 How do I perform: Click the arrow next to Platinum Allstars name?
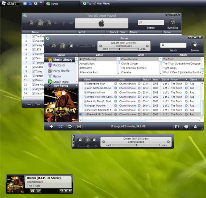tap(115, 110)
